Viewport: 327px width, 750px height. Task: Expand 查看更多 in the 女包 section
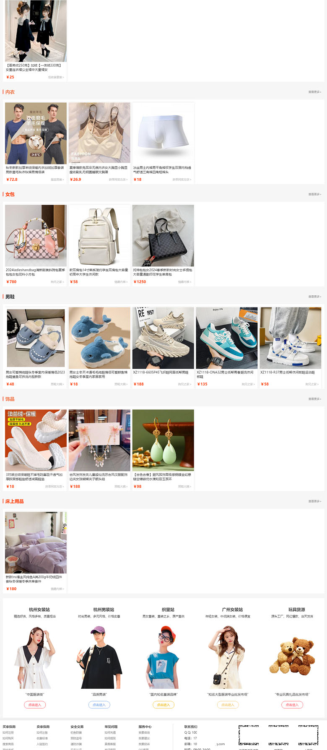315,194
